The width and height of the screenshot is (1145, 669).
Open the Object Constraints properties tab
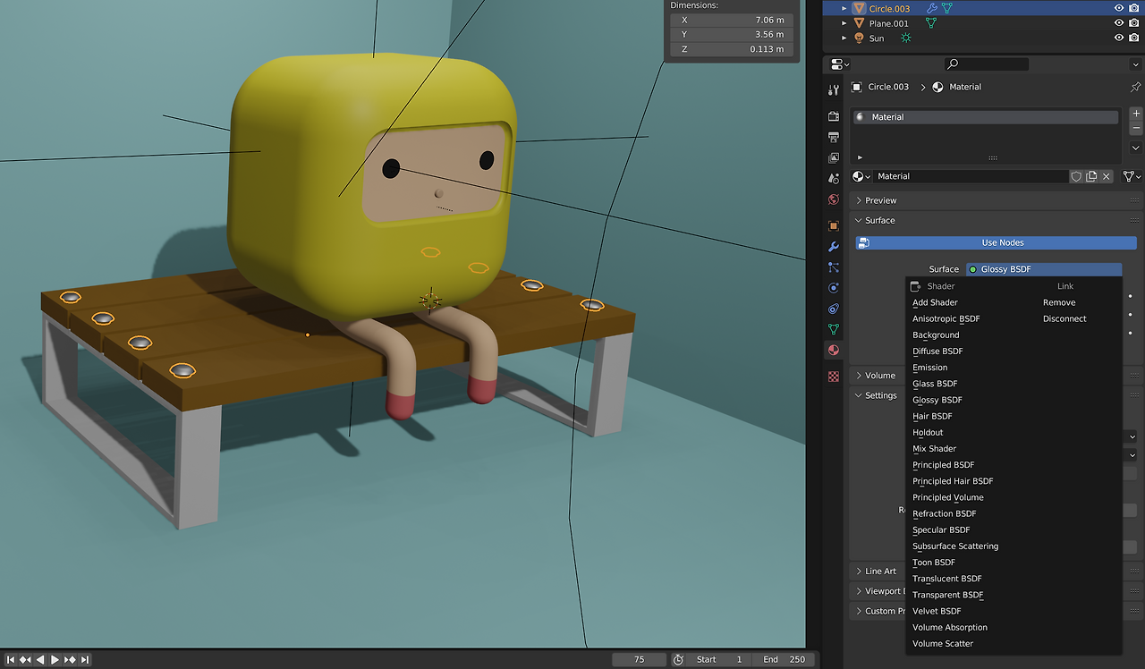point(834,309)
